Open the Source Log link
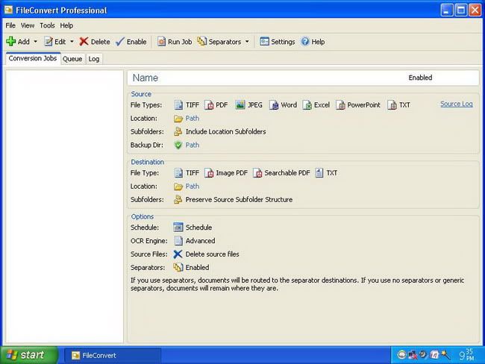 (x=456, y=104)
